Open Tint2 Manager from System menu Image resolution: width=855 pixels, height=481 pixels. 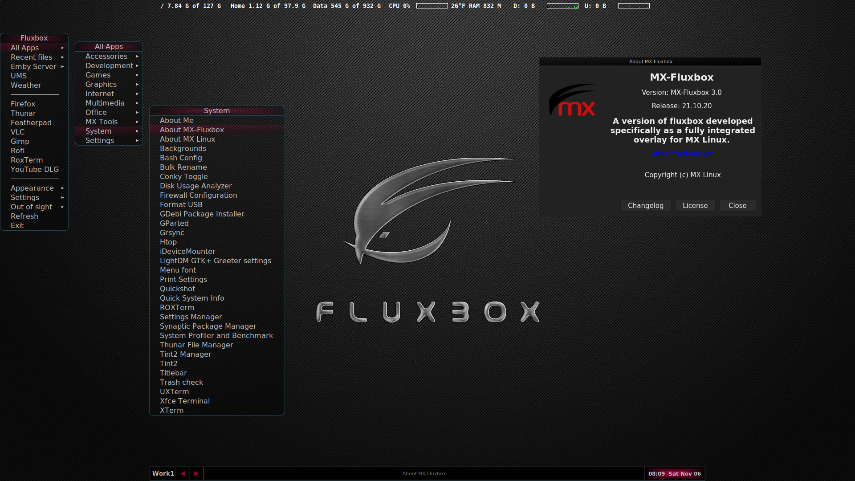click(x=185, y=354)
